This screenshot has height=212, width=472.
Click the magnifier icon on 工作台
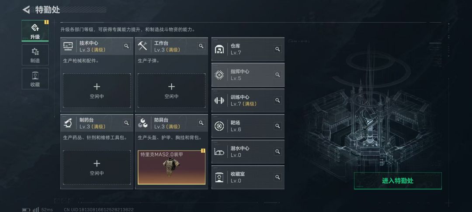(x=201, y=46)
